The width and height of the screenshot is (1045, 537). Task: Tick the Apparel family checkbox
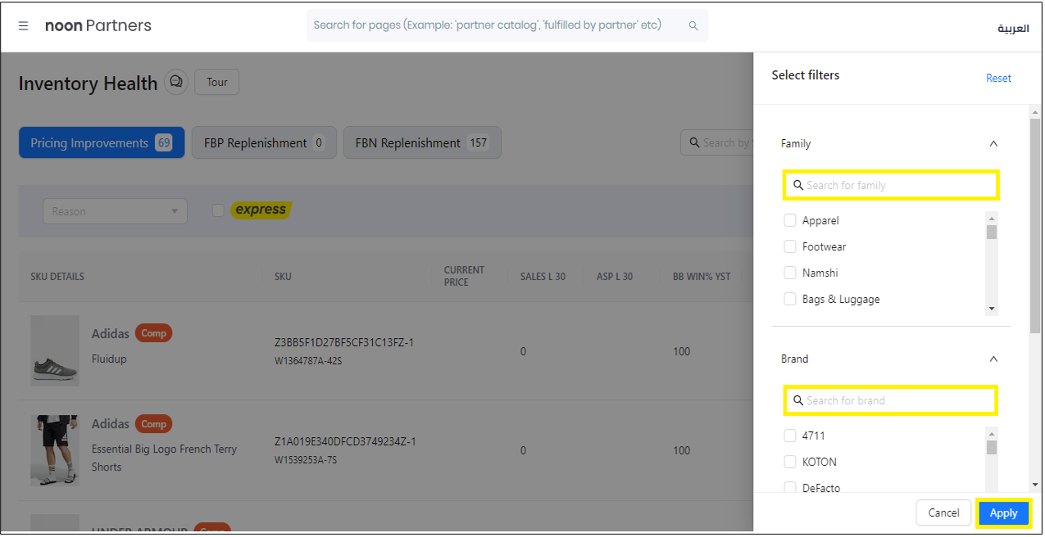(x=790, y=220)
